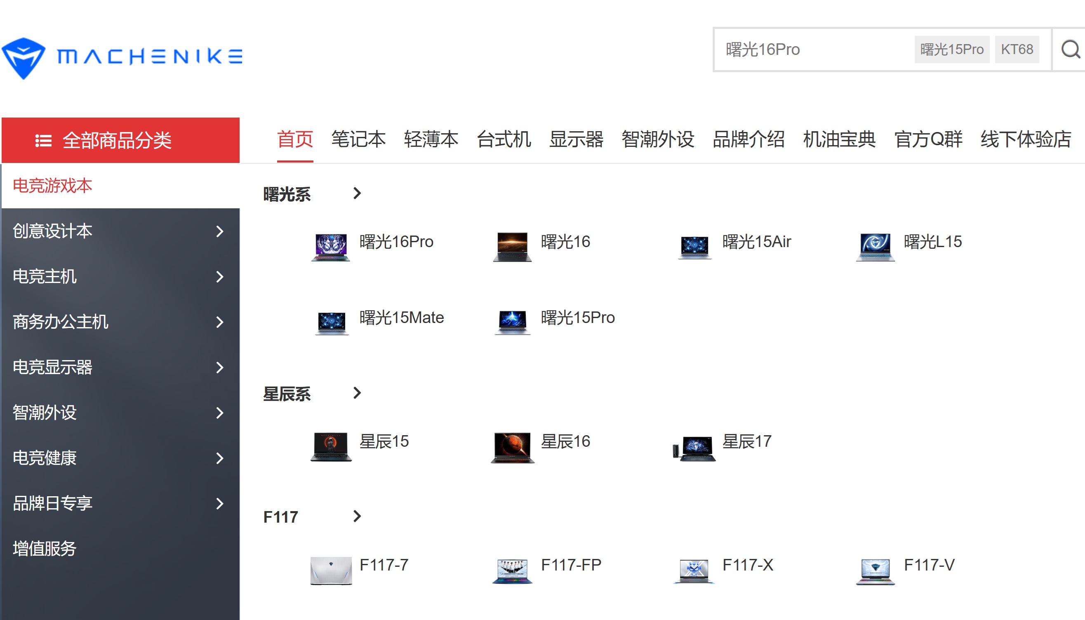Expand 电竞健康 category chevron
This screenshot has width=1085, height=620.
pos(220,459)
